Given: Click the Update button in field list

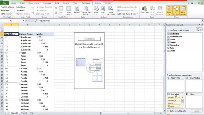Looking at the screenshot, I should point(197,111).
